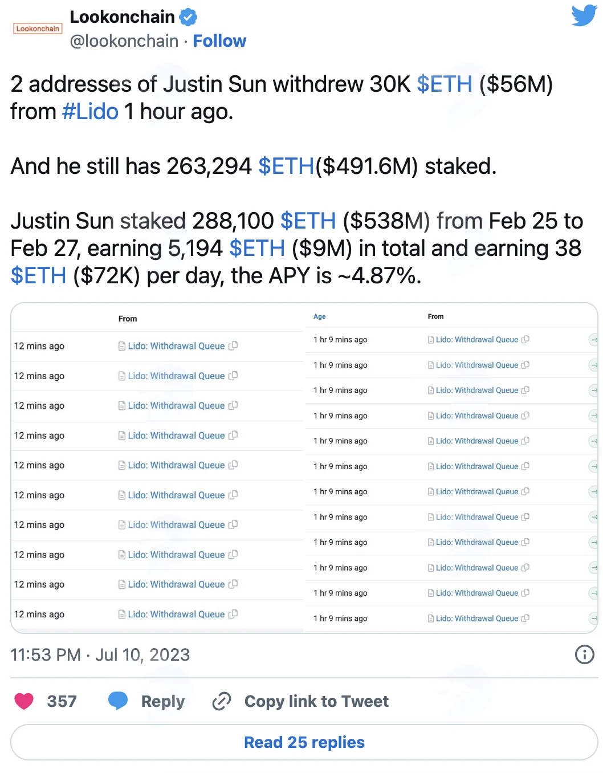Click the $ETH link before ($72K)

pos(38,276)
